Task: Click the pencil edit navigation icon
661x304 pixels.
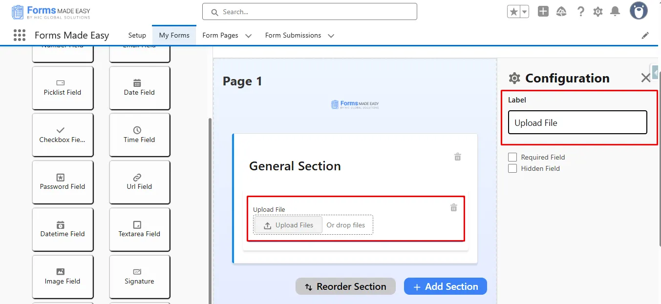Action: pos(645,35)
